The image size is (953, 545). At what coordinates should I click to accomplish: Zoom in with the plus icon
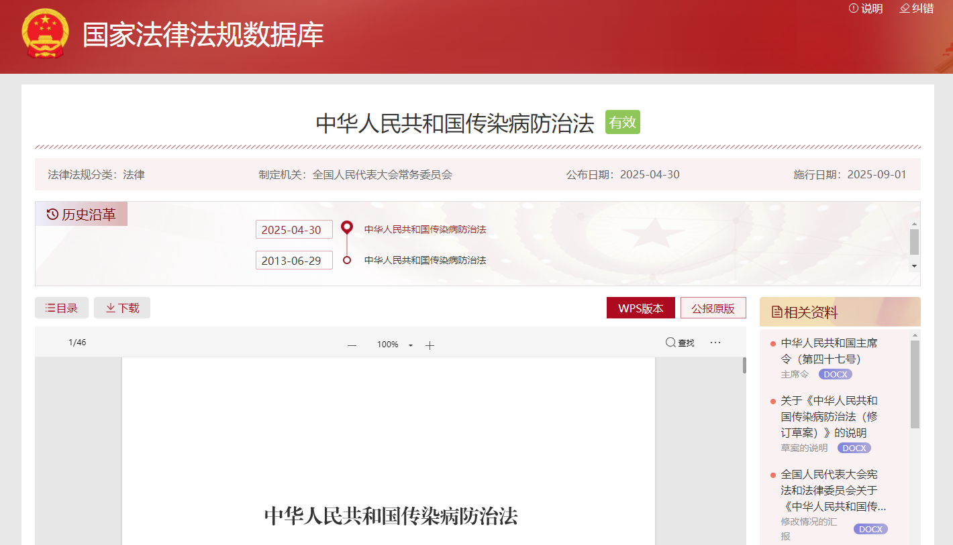(430, 345)
